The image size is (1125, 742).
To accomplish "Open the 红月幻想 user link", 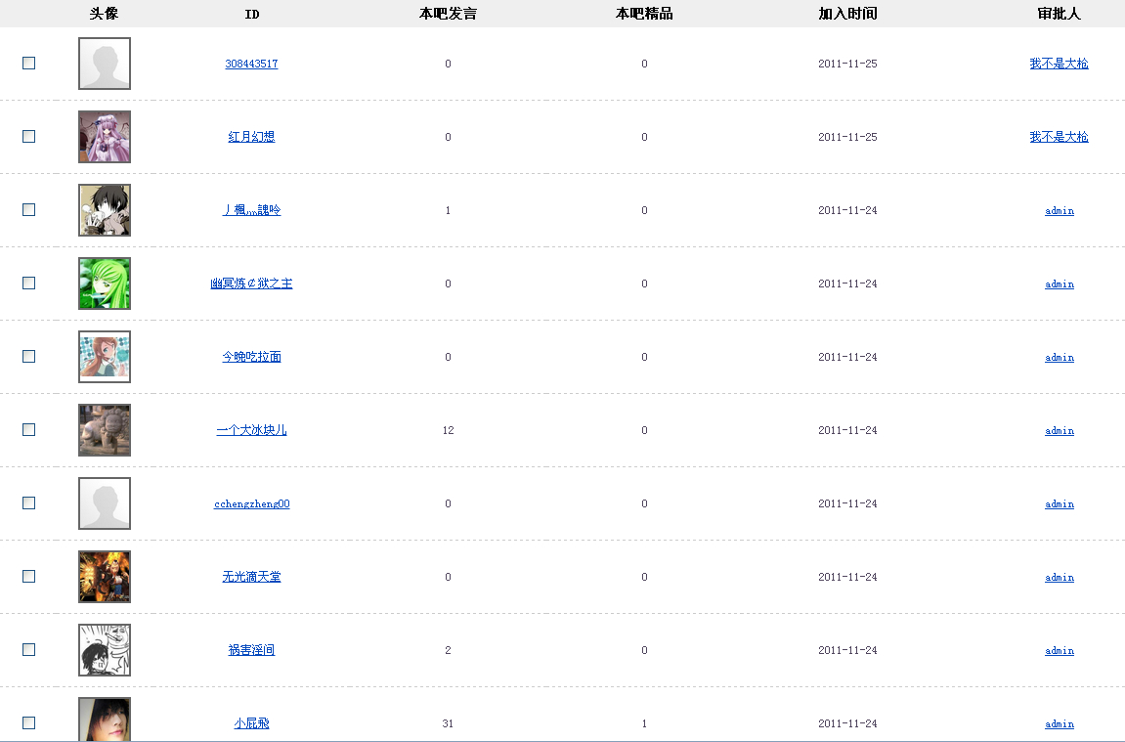I will 251,137.
